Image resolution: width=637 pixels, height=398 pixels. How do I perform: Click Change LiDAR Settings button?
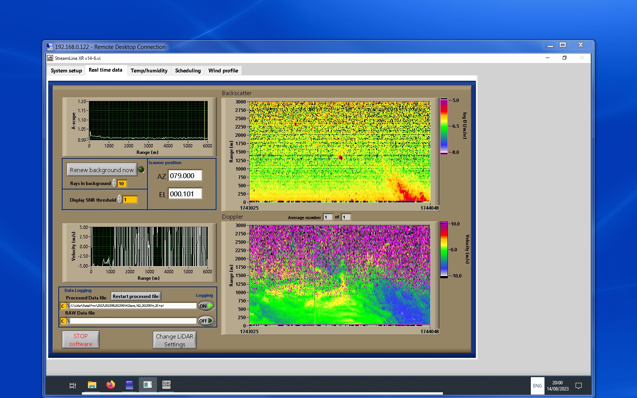coord(174,340)
